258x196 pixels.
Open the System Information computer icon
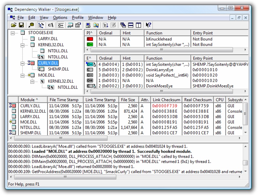(x=88, y=25)
